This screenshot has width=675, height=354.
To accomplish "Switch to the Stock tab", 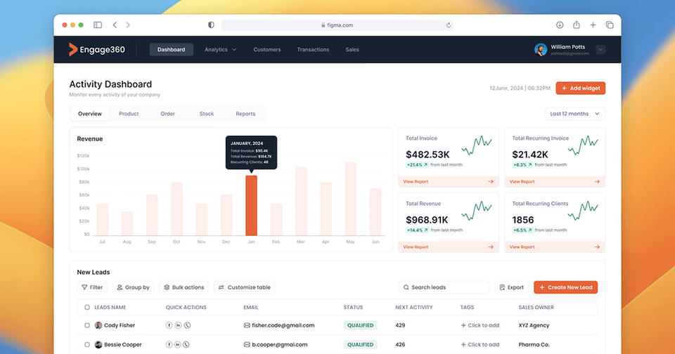I will click(207, 114).
